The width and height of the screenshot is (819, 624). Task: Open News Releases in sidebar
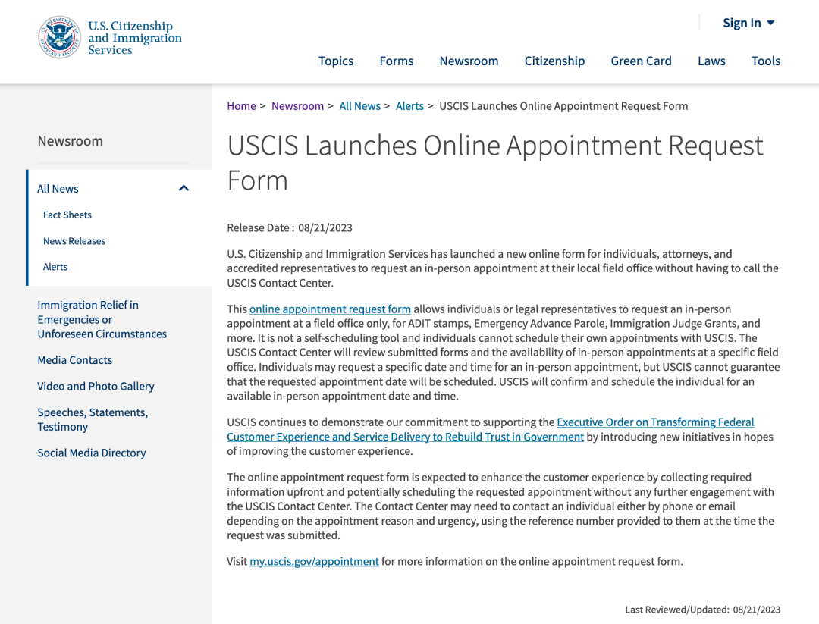coord(74,240)
